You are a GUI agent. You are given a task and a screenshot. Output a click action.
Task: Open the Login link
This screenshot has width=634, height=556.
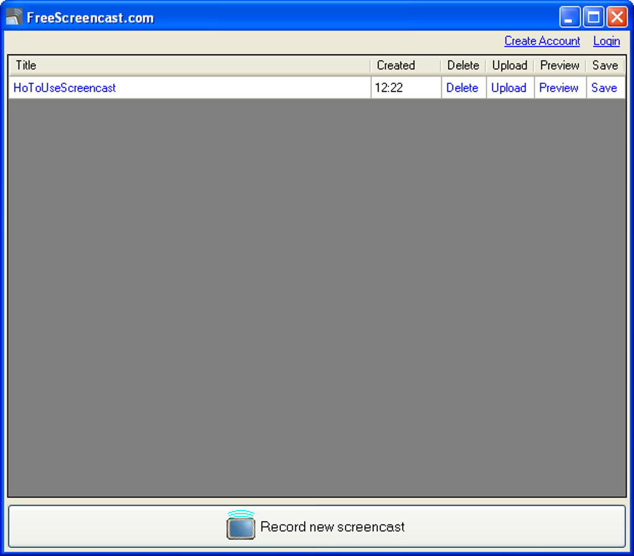point(606,41)
